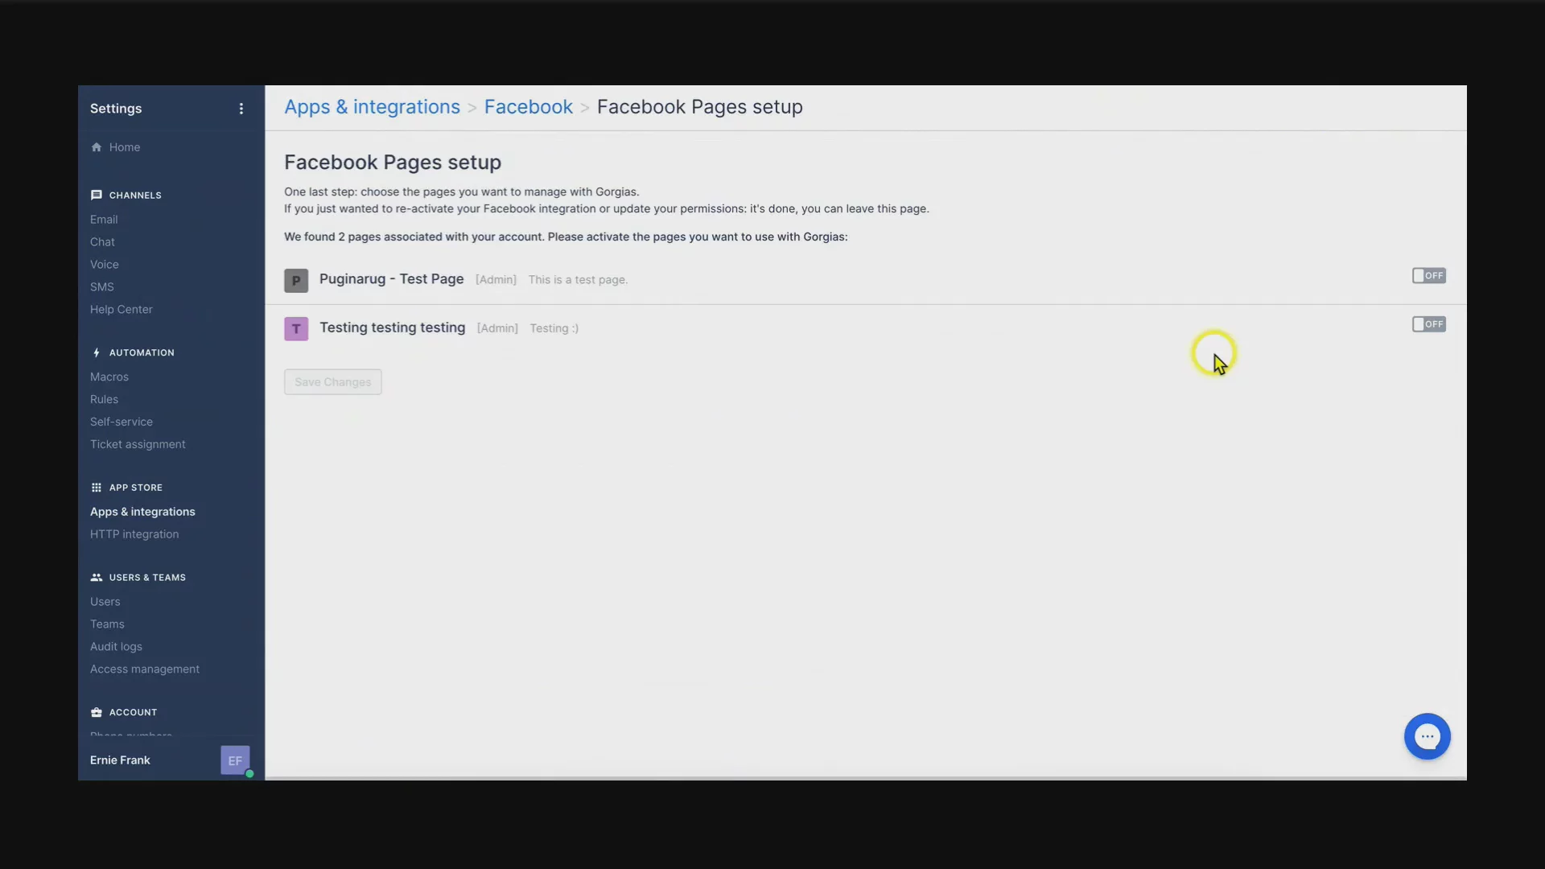Click the Account briefcase icon

pos(97,713)
